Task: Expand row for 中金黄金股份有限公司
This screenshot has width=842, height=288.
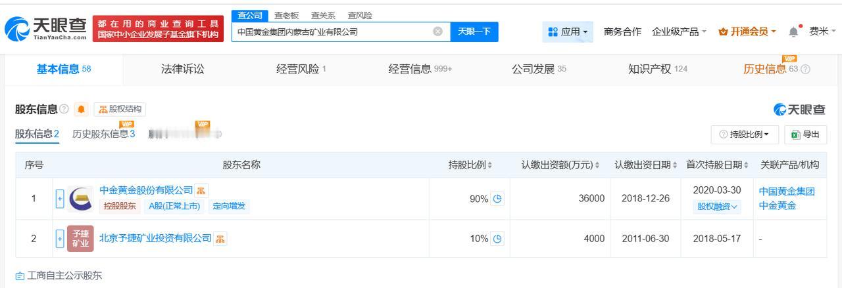Action: (x=60, y=199)
